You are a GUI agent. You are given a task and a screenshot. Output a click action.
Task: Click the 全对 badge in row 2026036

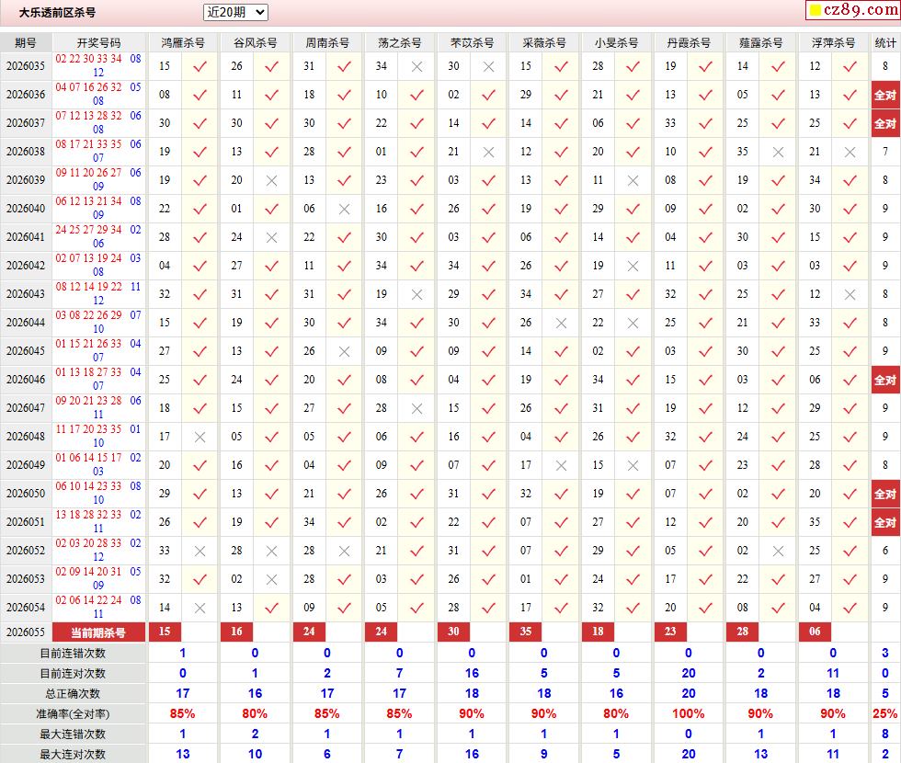coord(884,95)
